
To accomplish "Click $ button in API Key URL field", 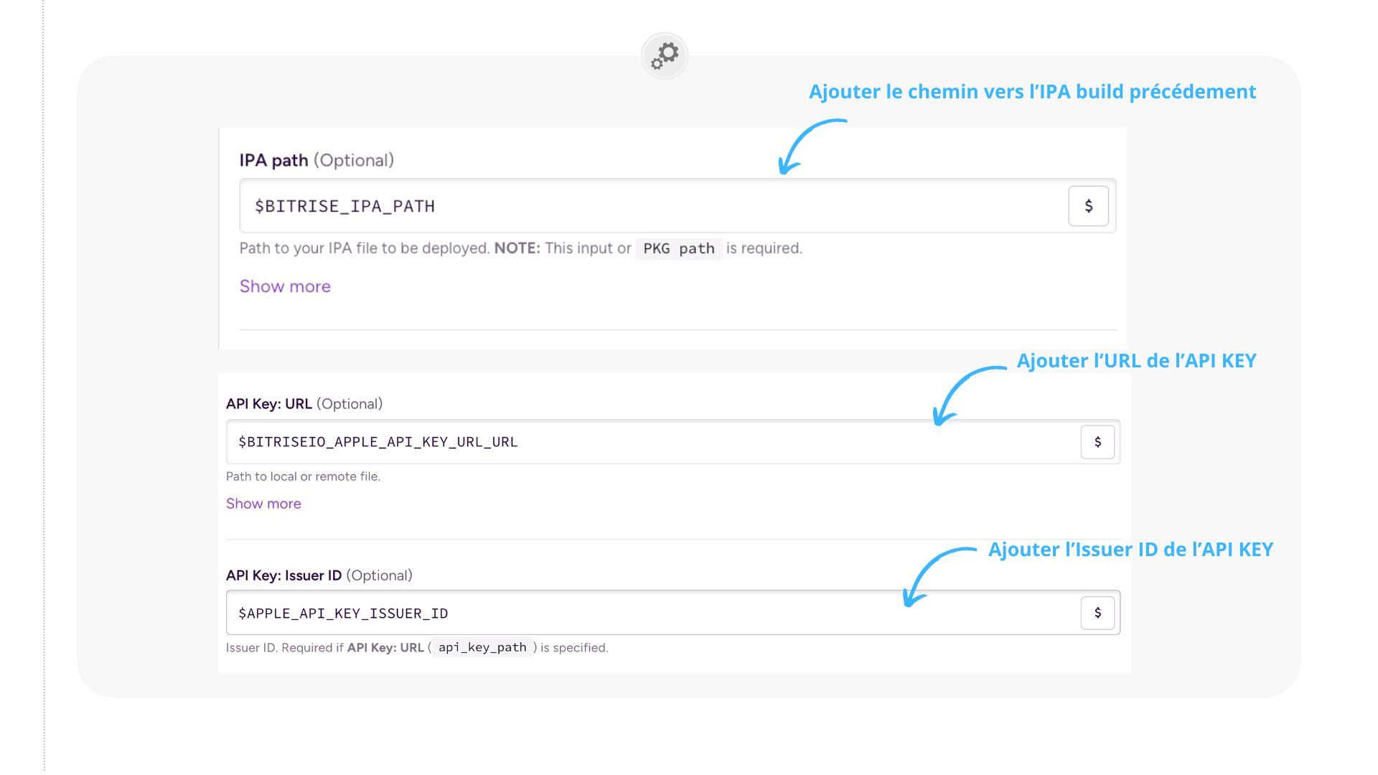I will (1097, 442).
